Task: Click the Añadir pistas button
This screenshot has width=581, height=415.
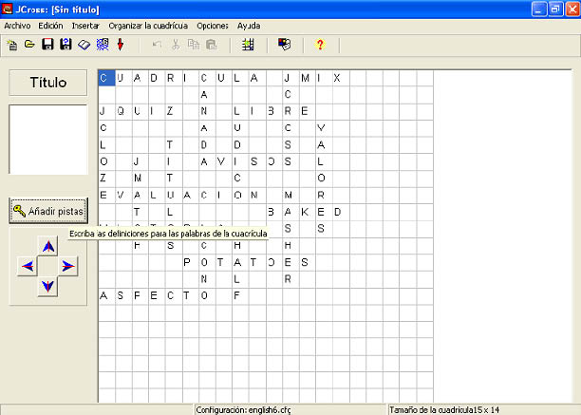Action: pos(48,211)
